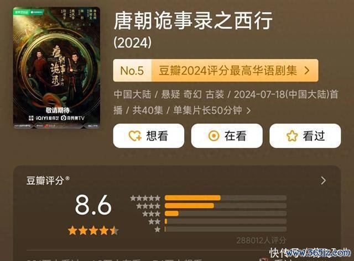
Task: Open the 唐朝诡事录 poster thumbnail
Action: [56, 68]
